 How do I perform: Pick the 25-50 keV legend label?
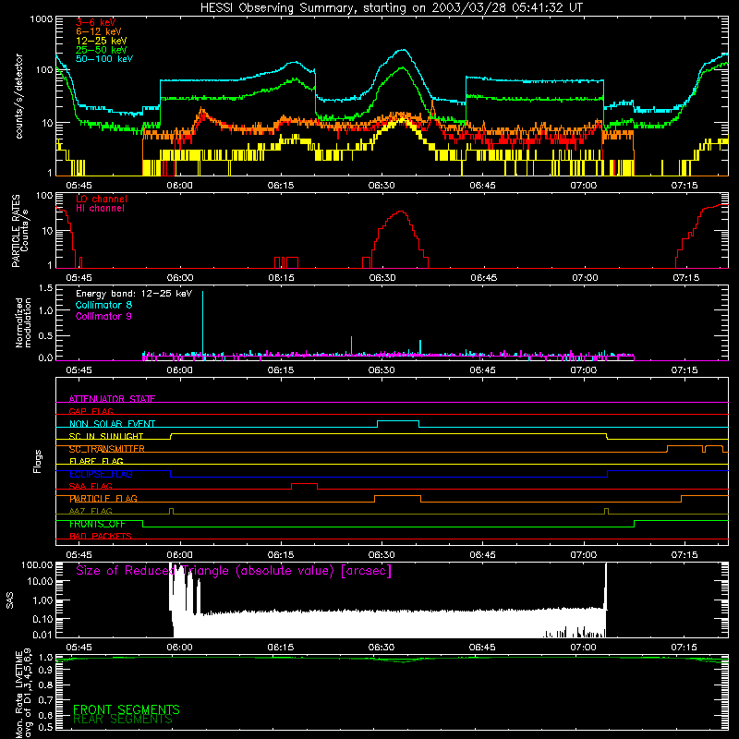(101, 50)
